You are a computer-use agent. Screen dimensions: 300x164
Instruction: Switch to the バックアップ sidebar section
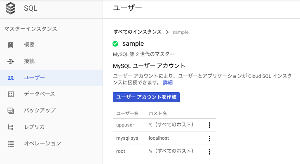(x=51, y=111)
